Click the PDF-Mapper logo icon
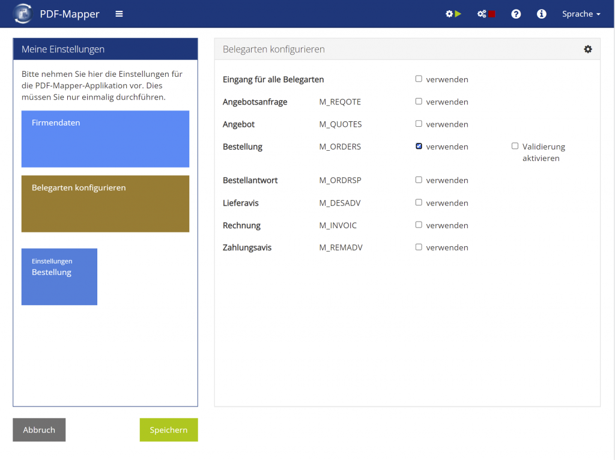This screenshot has width=615, height=460. coord(23,14)
